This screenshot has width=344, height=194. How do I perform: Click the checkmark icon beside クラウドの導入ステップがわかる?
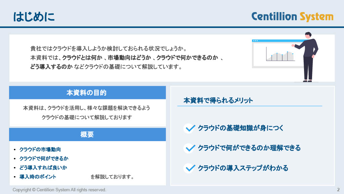(189, 168)
